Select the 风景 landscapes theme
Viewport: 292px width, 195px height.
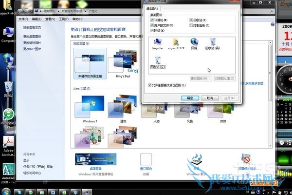pyautogui.click(x=190, y=113)
